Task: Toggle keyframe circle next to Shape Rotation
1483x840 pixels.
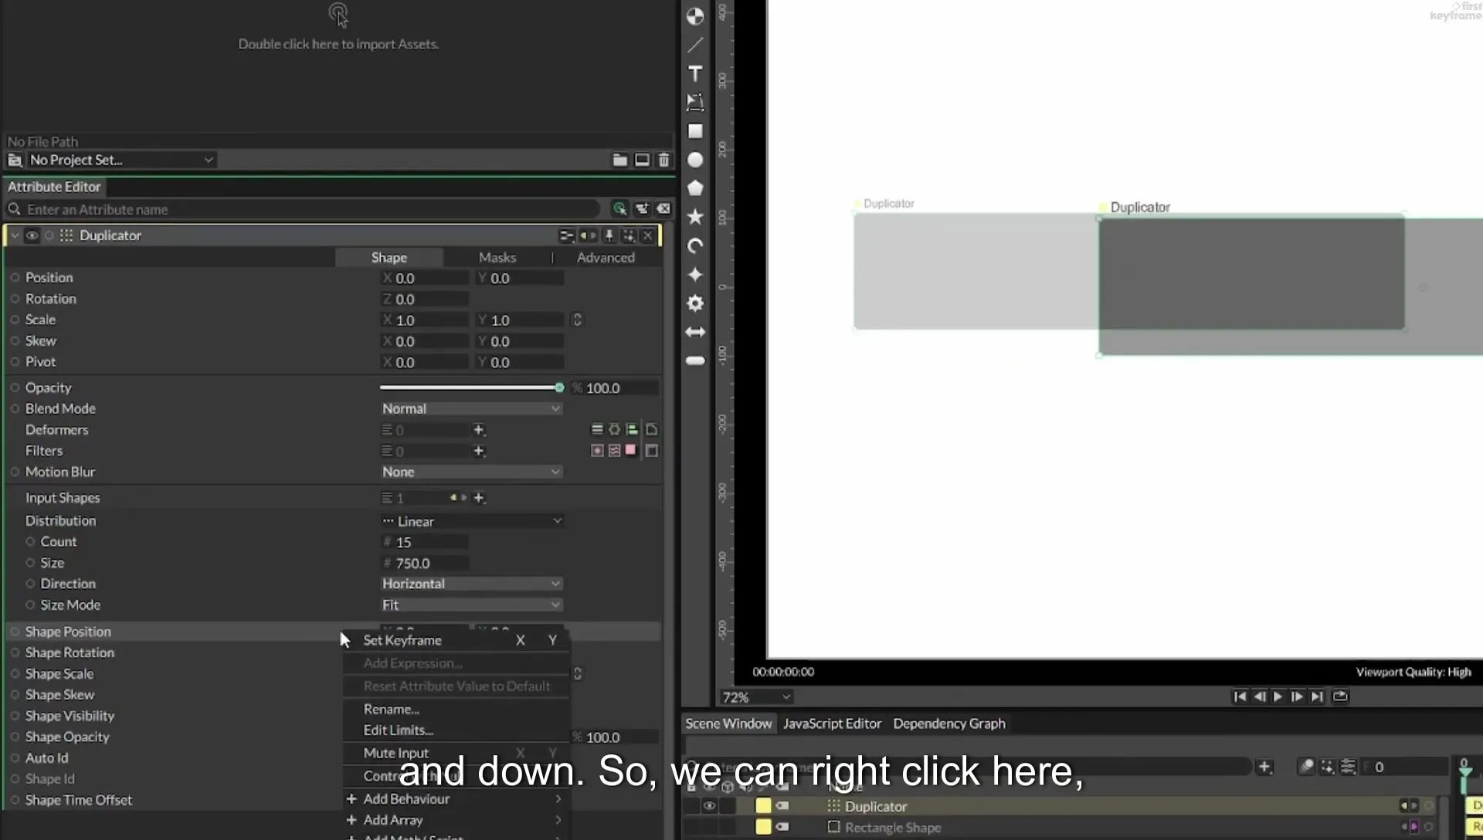Action: (15, 652)
